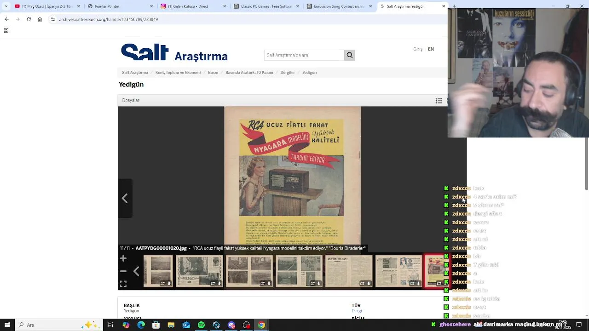Screen dimensions: 589x331
Task: Select the Son Günü page thumbnail
Action: (x=199, y=272)
